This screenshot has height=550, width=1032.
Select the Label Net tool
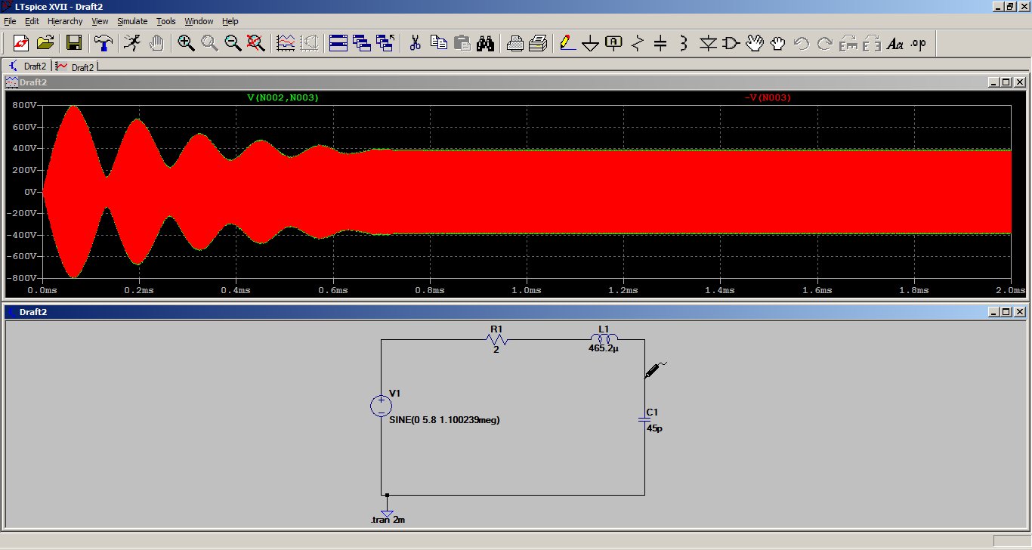[x=614, y=43]
